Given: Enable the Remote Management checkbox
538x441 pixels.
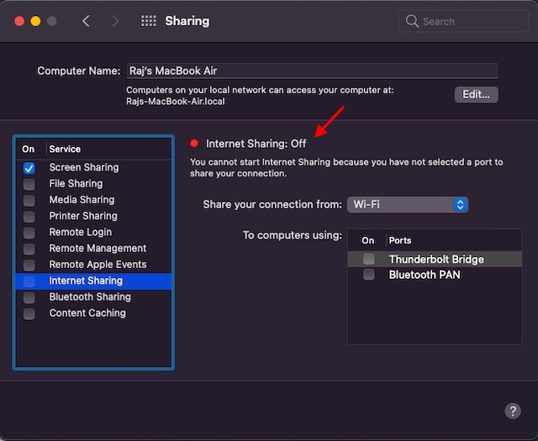Looking at the screenshot, I should [x=29, y=249].
